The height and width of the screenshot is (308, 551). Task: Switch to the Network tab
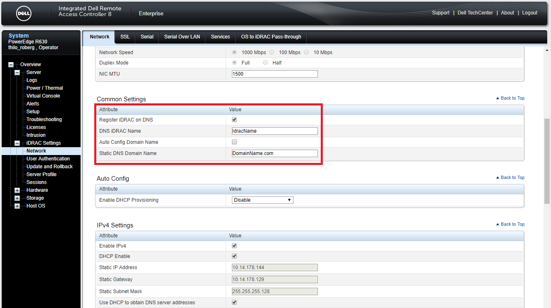pyautogui.click(x=100, y=37)
